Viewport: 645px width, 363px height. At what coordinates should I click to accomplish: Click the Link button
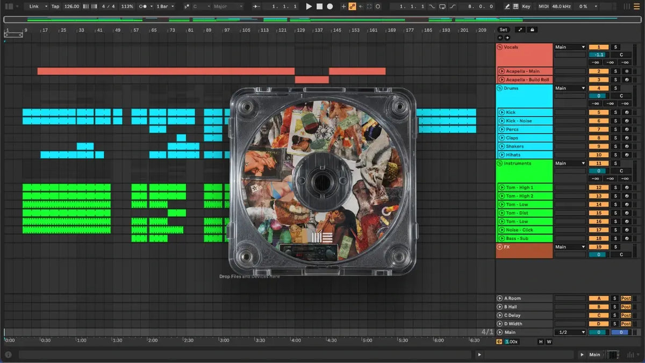[x=35, y=6]
